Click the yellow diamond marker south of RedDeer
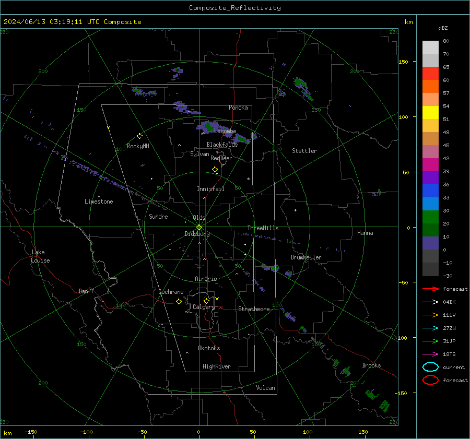Viewport: 470px width, 439px height. [215, 170]
